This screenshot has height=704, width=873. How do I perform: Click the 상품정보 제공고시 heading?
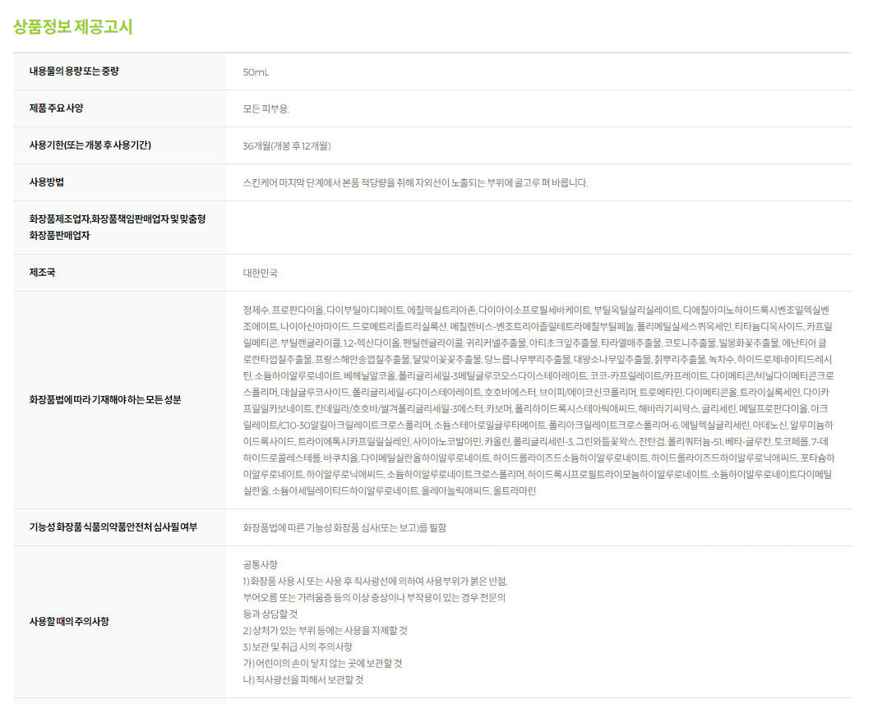72,27
